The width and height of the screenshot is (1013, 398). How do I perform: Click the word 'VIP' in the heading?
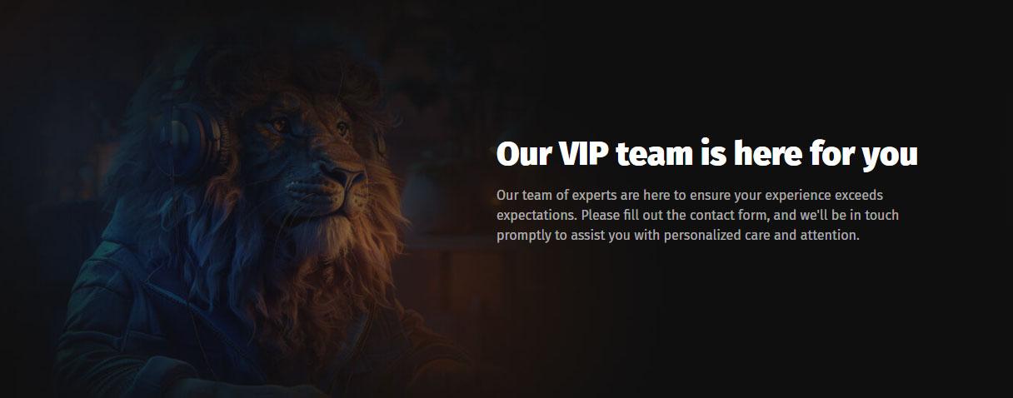[581, 155]
